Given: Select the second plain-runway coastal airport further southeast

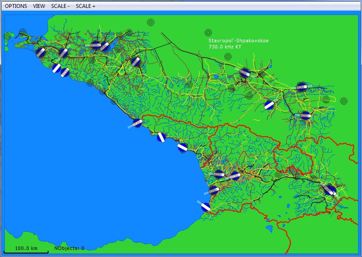Looking at the screenshot, I should [x=182, y=148].
